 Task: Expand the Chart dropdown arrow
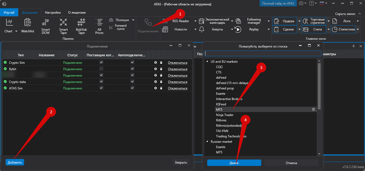[x=16, y=31]
